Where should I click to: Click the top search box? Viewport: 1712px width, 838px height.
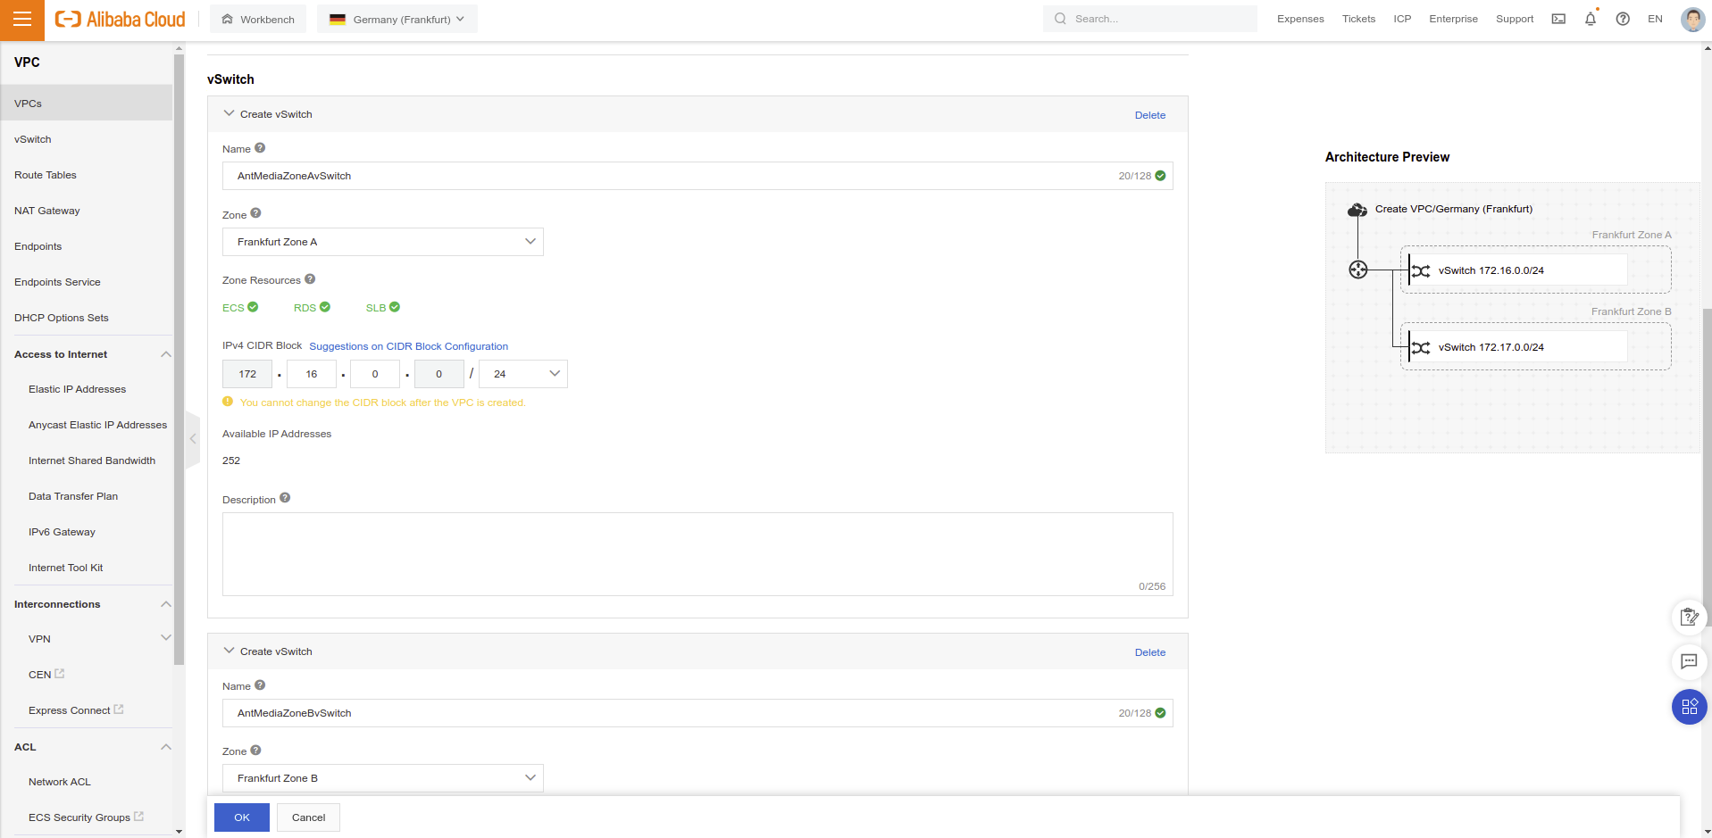tap(1150, 19)
